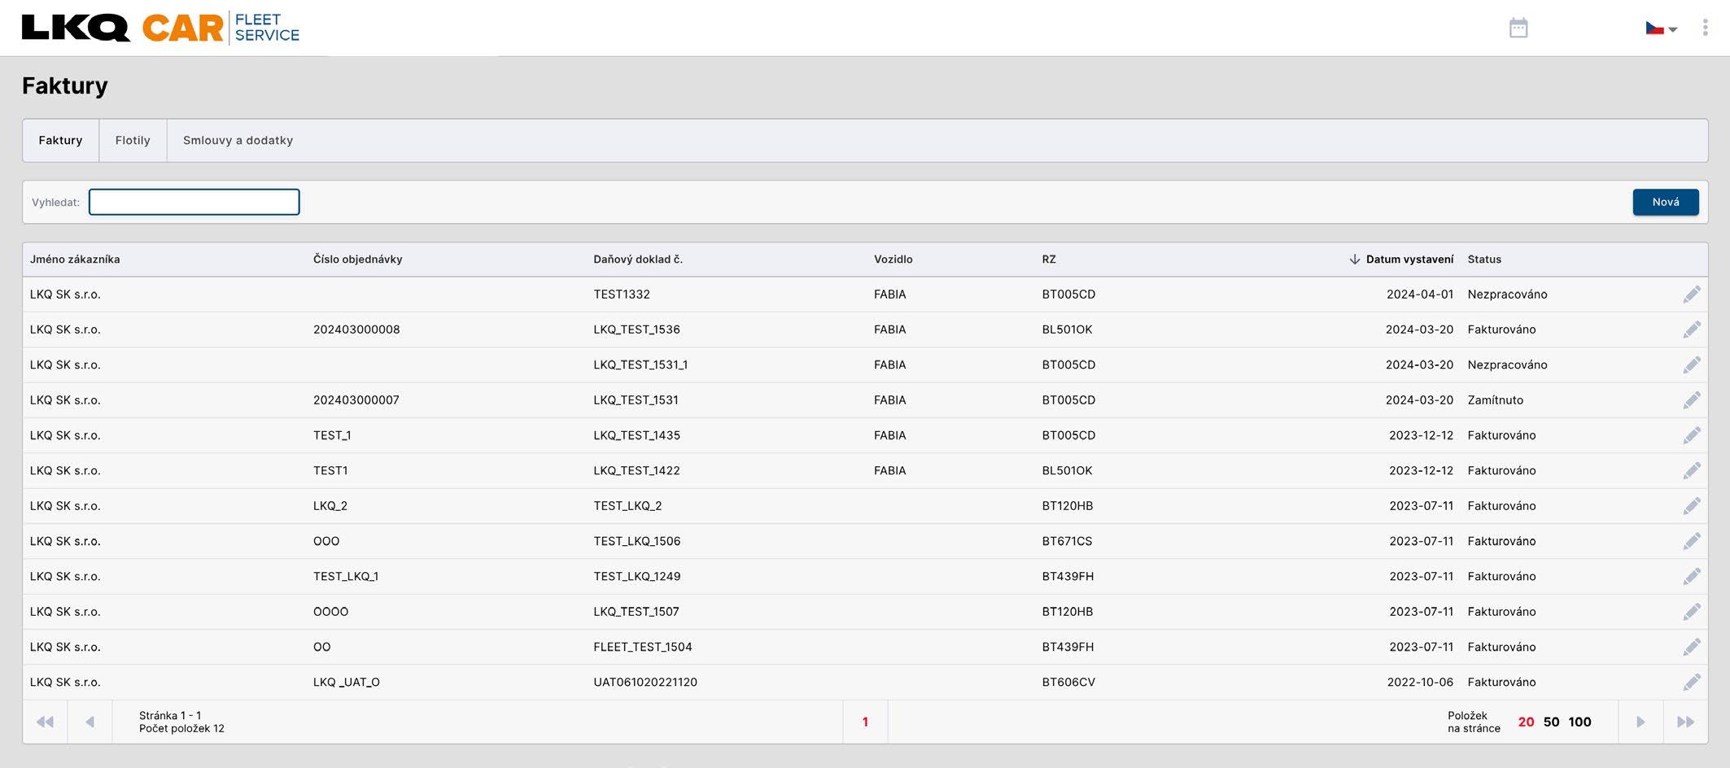Edit invoice LKQ_TEST_1531_1 with pencil icon
This screenshot has width=1730, height=768.
tap(1691, 364)
